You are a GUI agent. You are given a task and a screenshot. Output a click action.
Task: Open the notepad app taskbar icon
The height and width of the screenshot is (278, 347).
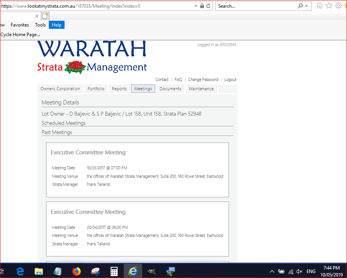click(x=57, y=271)
